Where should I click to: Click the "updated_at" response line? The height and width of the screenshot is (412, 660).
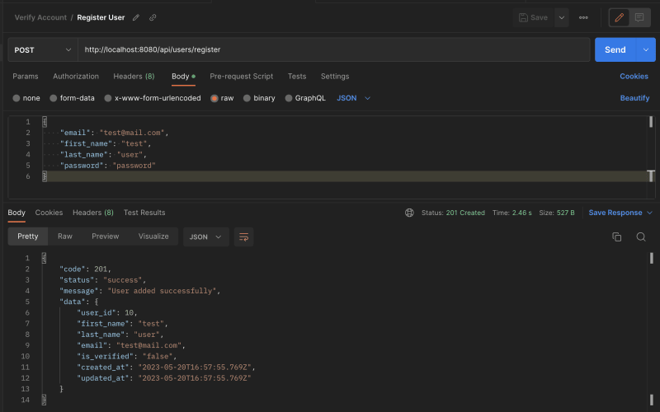tap(163, 378)
